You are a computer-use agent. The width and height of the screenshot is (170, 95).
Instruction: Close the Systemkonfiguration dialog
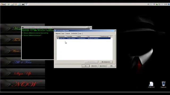pos(115,31)
